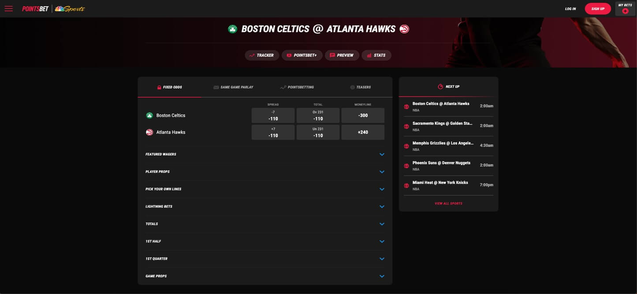Expand the Totals section

click(x=265, y=224)
